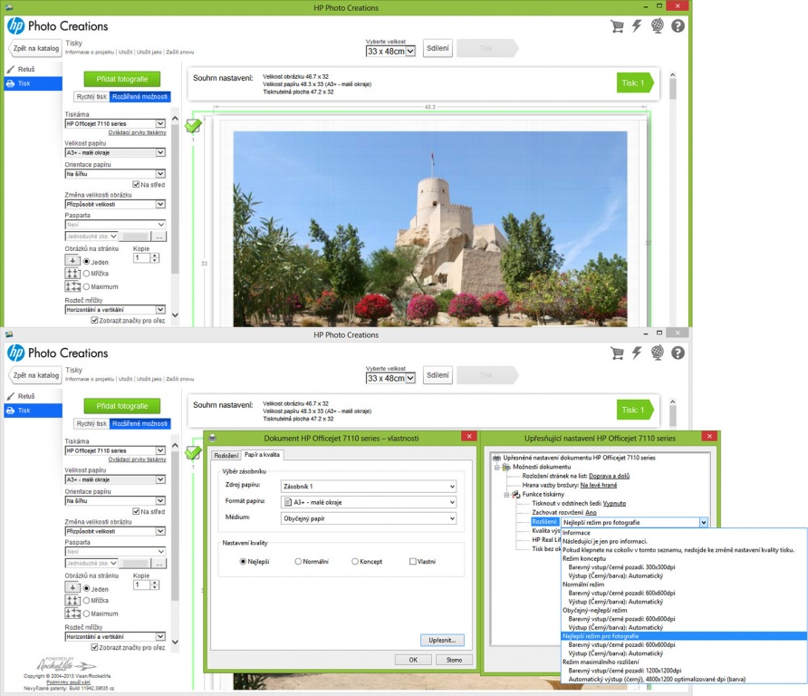Viewport: 808px width, 696px height.
Task: Click the Jeden single-image layout icon, bottom window
Action: pos(72,588)
